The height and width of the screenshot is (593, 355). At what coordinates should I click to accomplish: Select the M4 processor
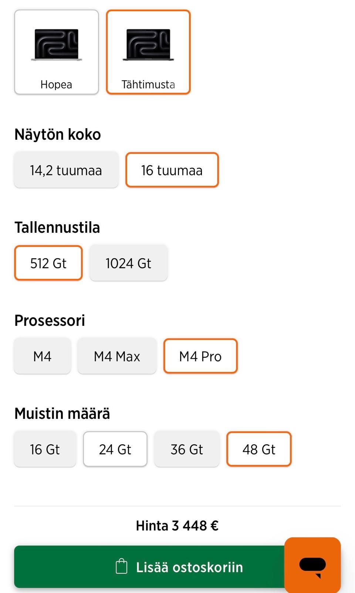tap(42, 356)
